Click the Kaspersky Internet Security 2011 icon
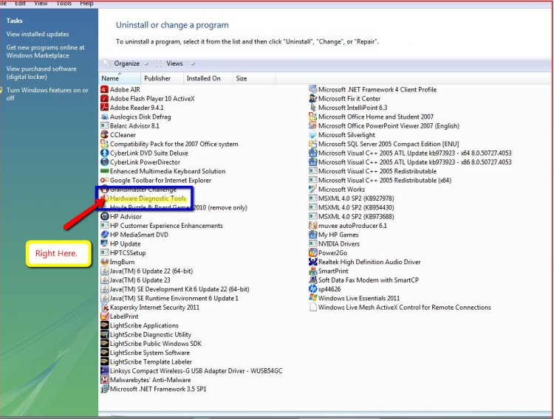Viewport: 554px width, 419px height. click(104, 308)
